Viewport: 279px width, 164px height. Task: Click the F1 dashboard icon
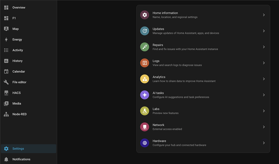(6, 18)
